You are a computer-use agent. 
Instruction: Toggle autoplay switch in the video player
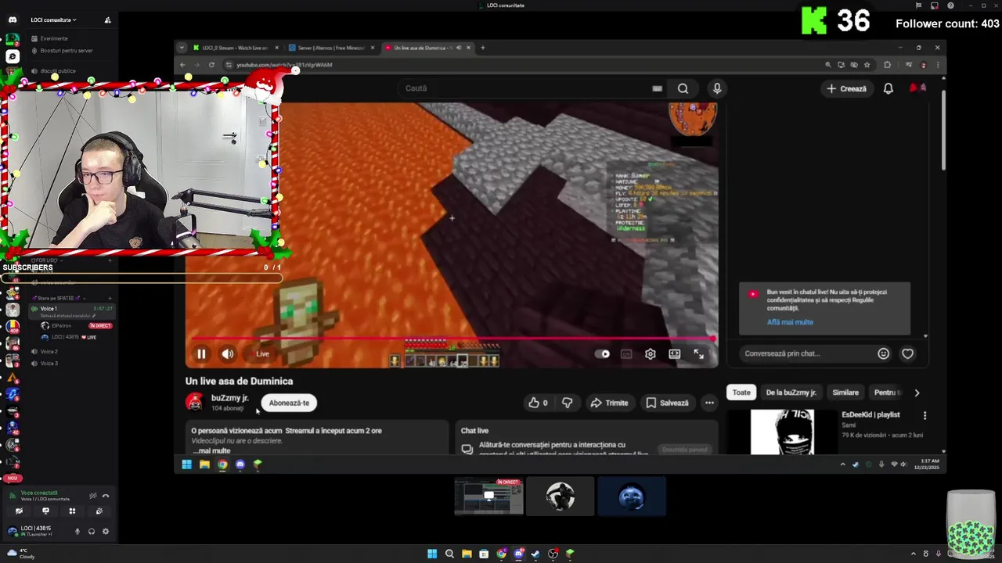(x=603, y=354)
